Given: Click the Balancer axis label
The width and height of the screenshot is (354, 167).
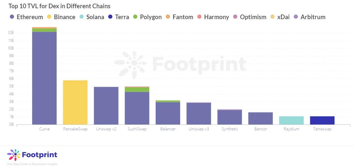Looking at the screenshot, I should (x=168, y=129).
